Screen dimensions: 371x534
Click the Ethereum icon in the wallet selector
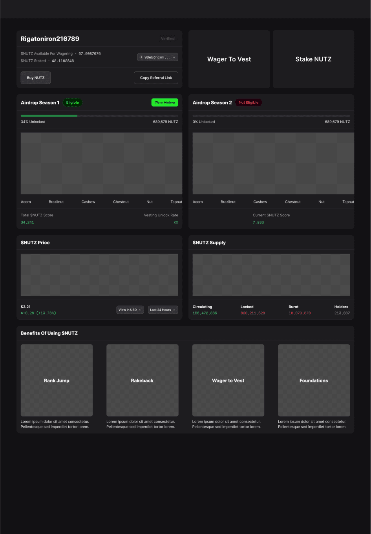click(141, 57)
